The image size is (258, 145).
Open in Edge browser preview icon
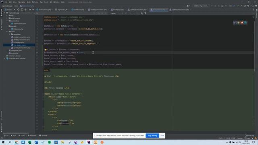246,23
